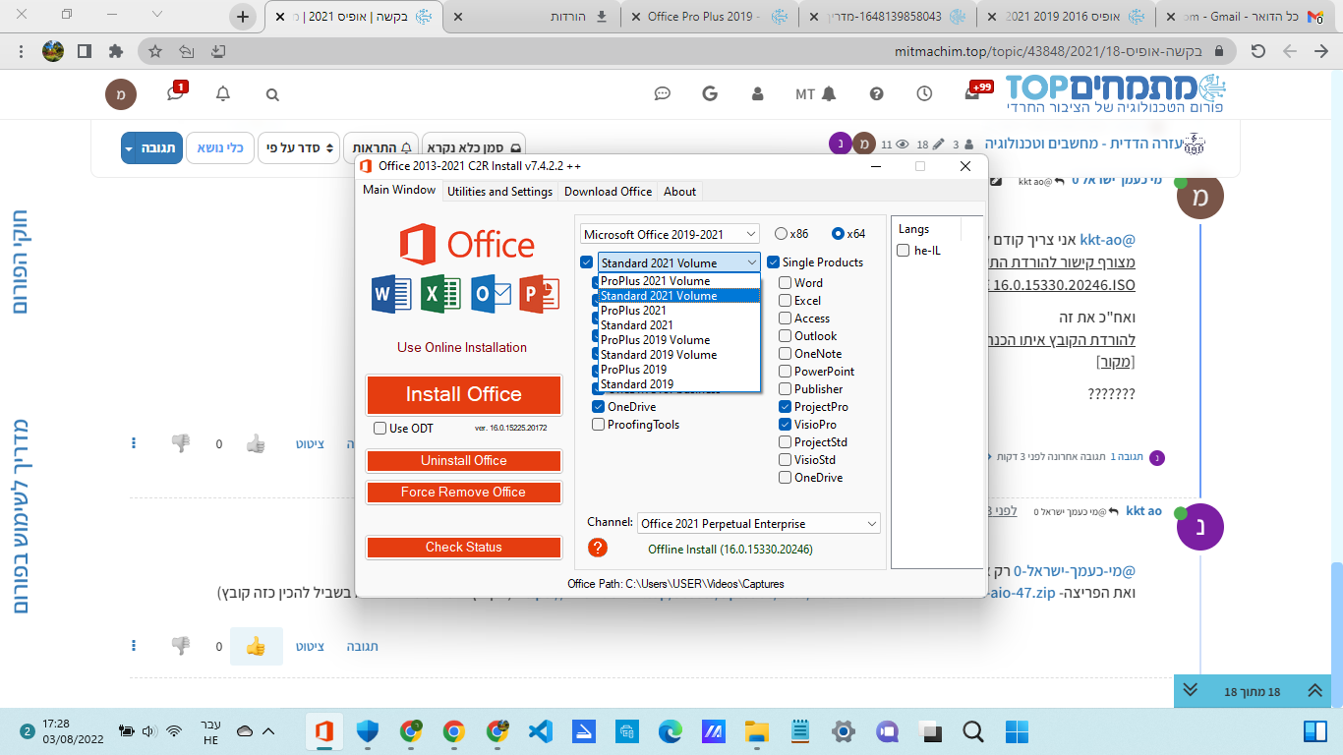Open Visual Studio Code from taskbar
Screen dimensions: 1343x755
(541, 731)
